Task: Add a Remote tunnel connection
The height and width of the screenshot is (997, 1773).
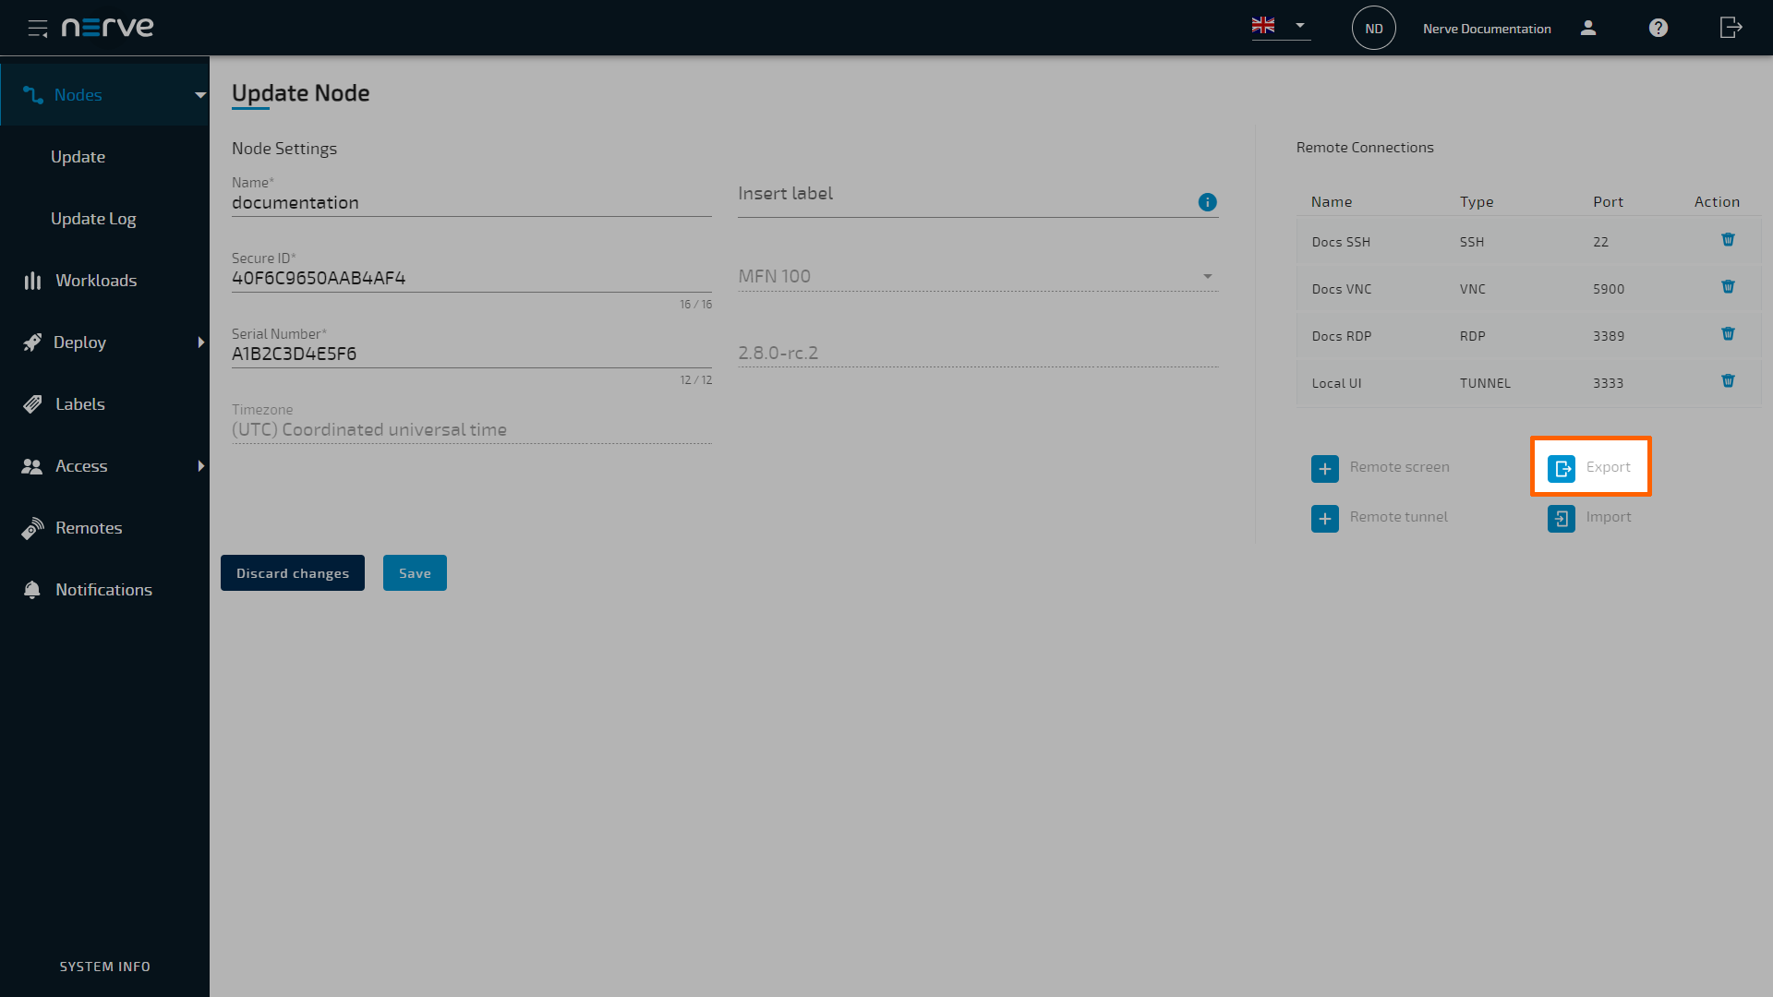Action: (1325, 518)
